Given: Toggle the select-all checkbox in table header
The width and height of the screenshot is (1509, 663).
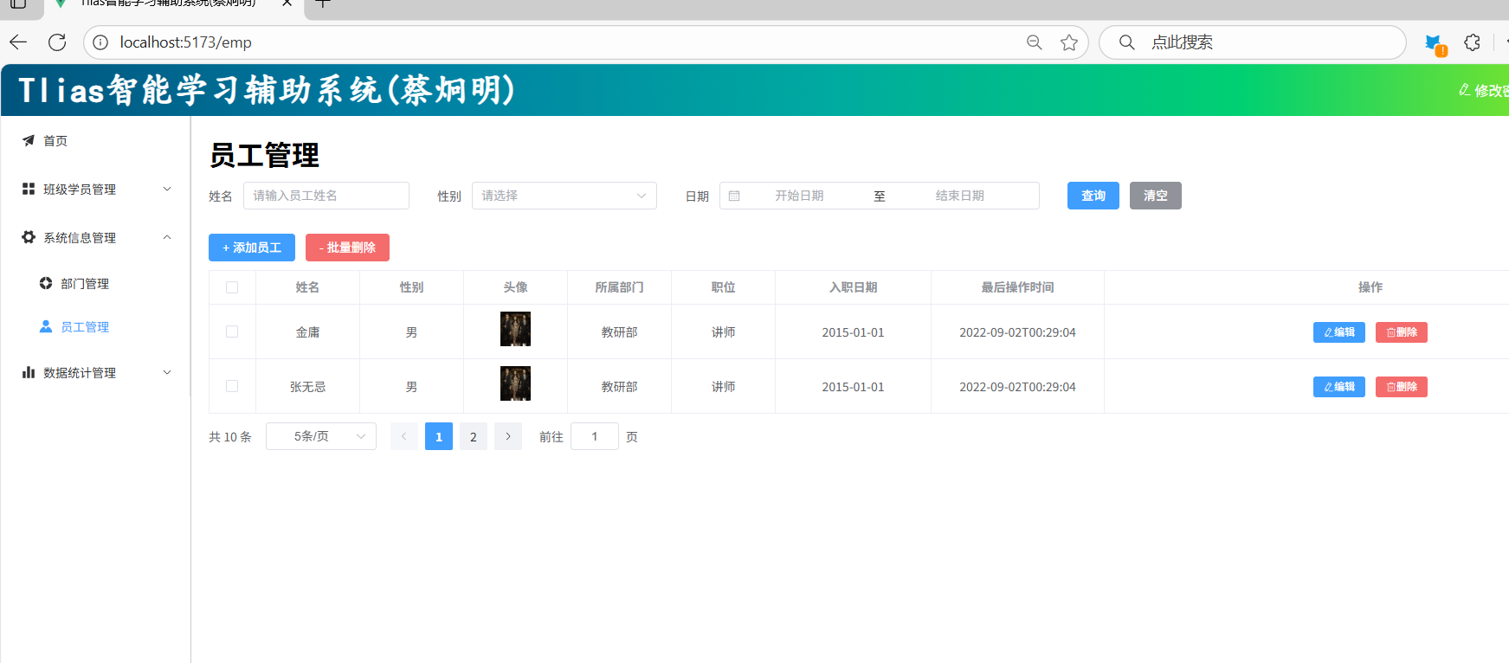Looking at the screenshot, I should pyautogui.click(x=232, y=287).
